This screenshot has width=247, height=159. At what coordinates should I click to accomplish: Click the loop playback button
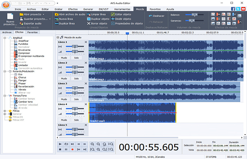66,144
